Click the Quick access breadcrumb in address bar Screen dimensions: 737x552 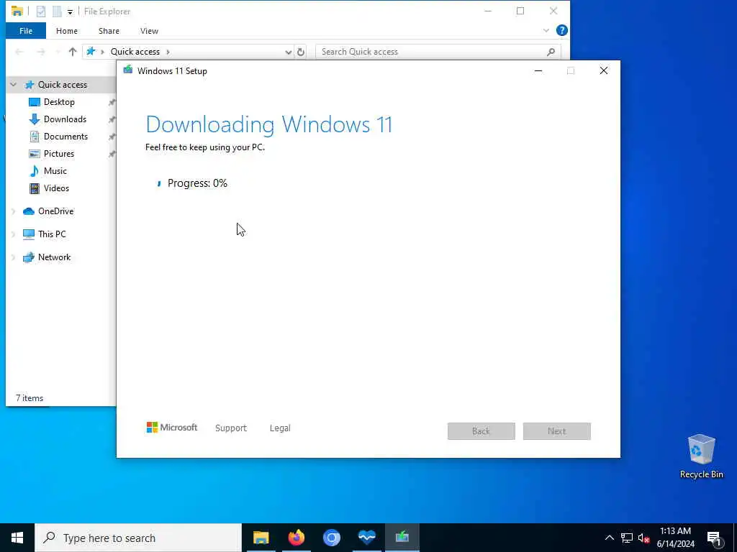coord(135,52)
